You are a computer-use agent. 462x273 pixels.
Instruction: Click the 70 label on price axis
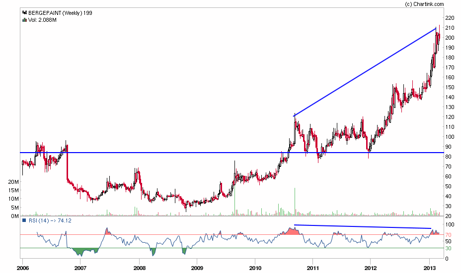click(449, 166)
